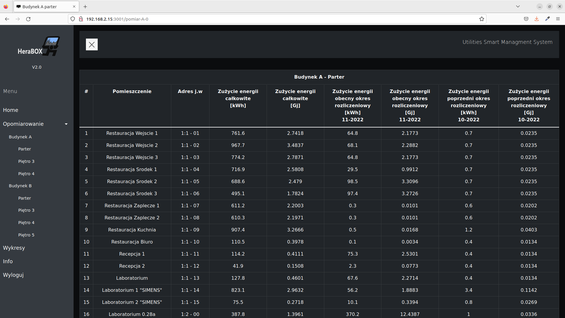Image resolution: width=565 pixels, height=318 pixels.
Task: Close the sidebar with the X button
Action: [x=92, y=44]
